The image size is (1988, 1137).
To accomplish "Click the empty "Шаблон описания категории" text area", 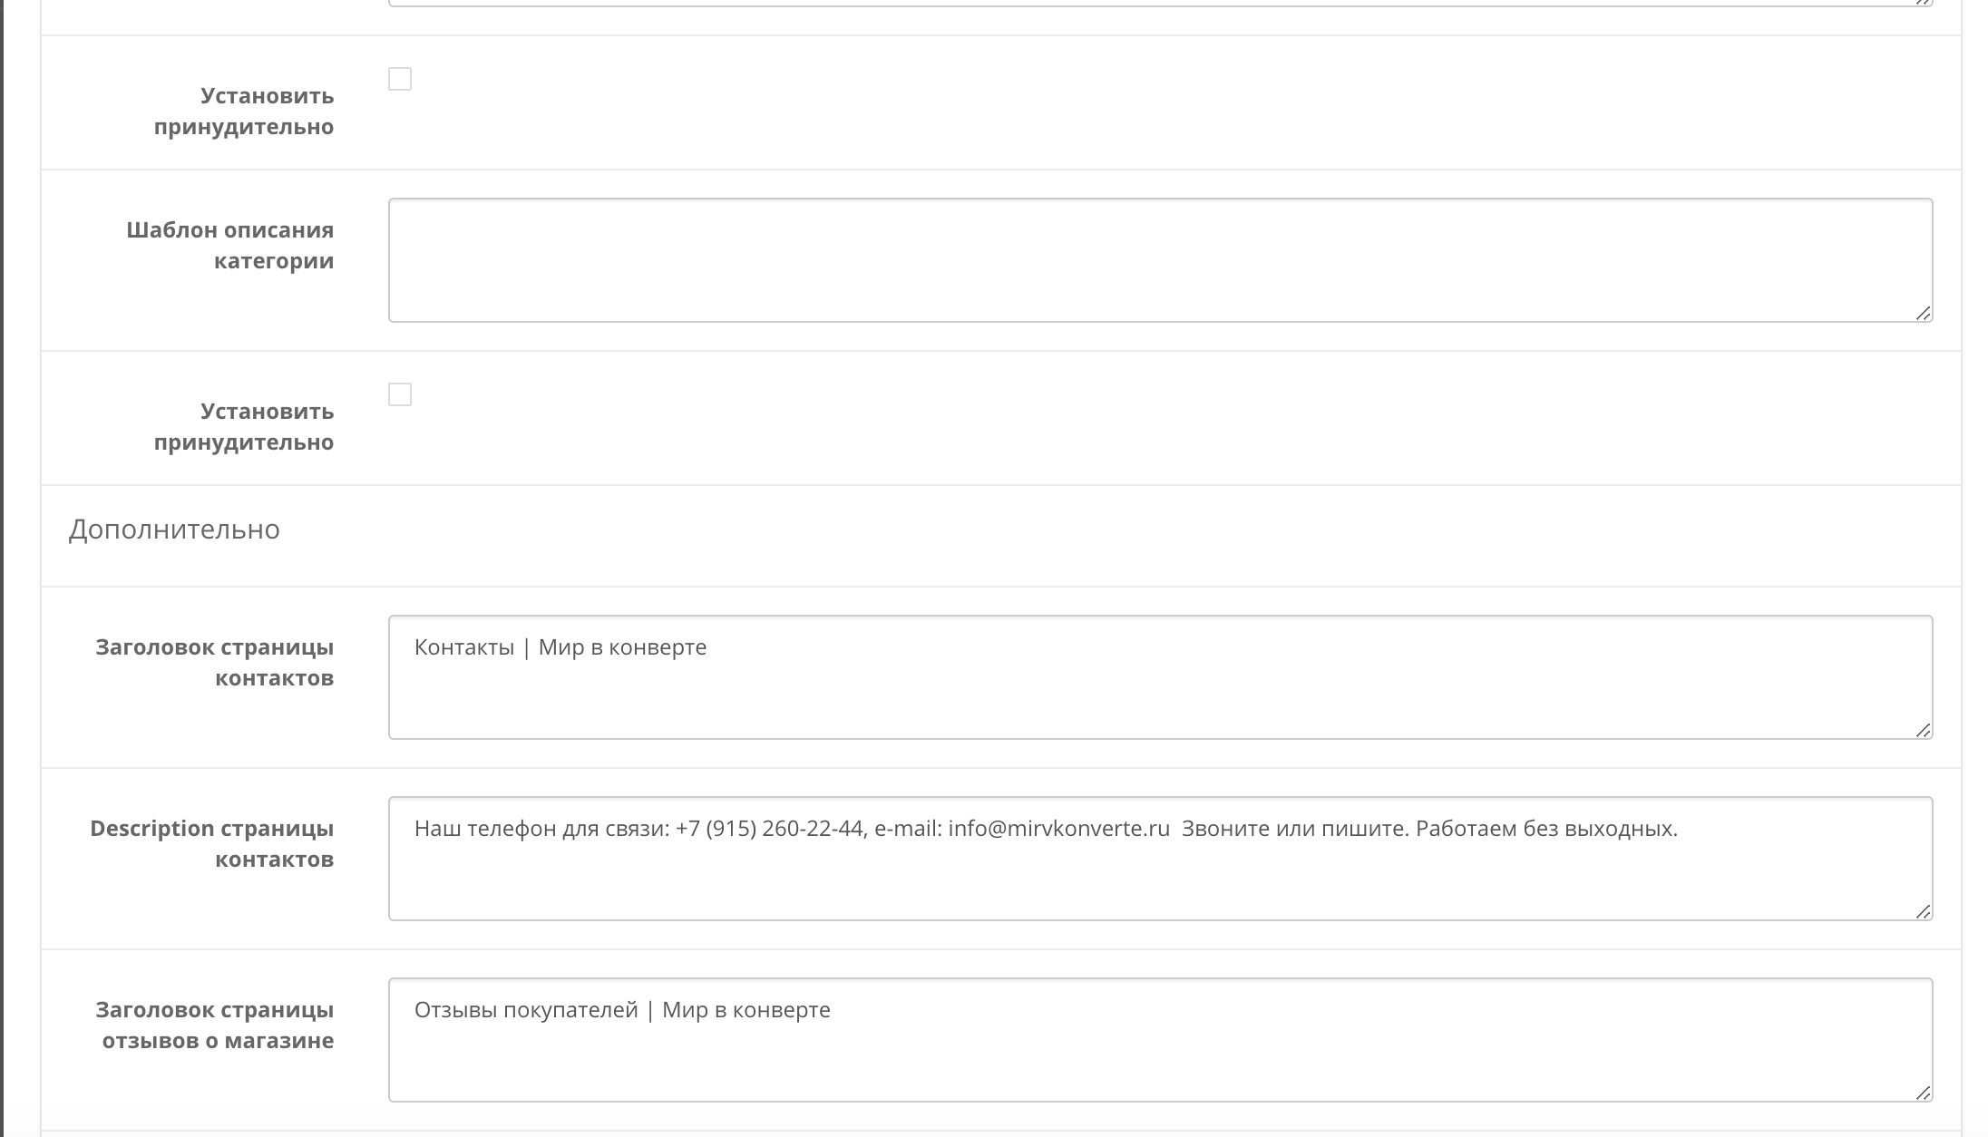I will [x=1160, y=260].
